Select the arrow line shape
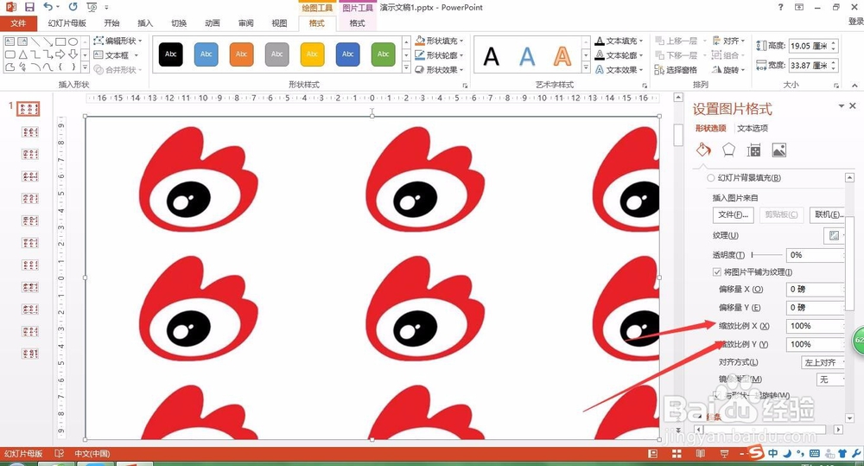Screen dimensions: 864x466 (x=48, y=41)
